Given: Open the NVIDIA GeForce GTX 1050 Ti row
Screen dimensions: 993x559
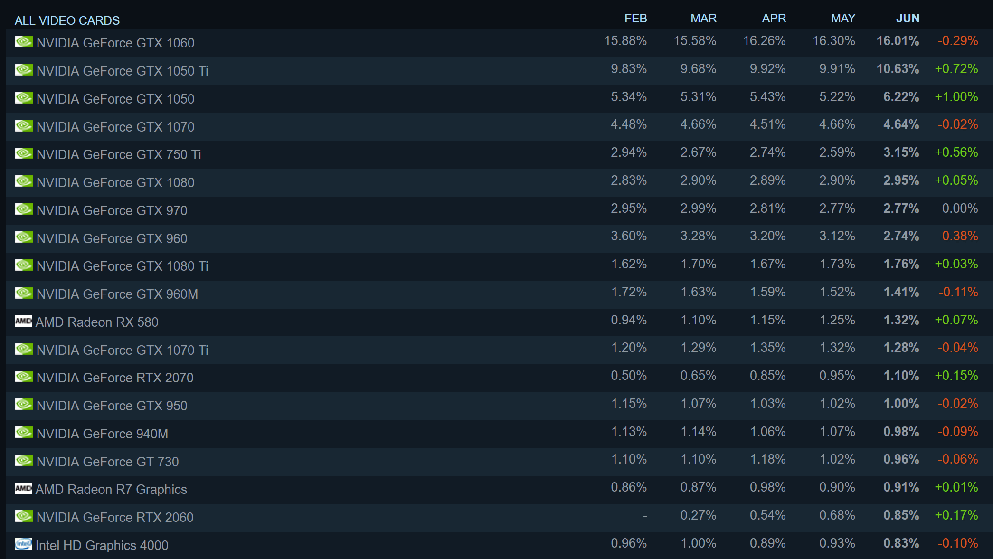Looking at the screenshot, I should (x=499, y=71).
